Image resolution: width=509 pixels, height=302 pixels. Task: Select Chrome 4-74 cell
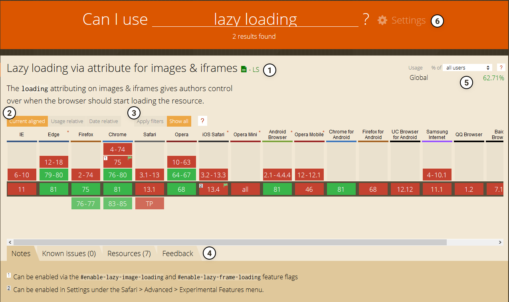(x=118, y=149)
